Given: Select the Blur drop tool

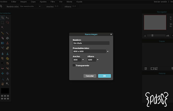Looking at the screenshot, I should (2, 54).
